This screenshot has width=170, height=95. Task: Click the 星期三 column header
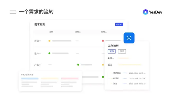104,32
